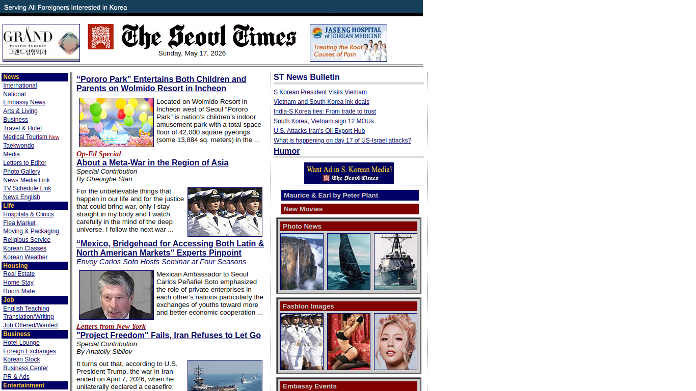
Task: Open Op-Ed Special section link
Action: click(x=98, y=154)
